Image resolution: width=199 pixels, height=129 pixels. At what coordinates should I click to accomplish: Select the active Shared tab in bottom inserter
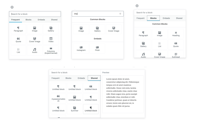(x=94, y=78)
